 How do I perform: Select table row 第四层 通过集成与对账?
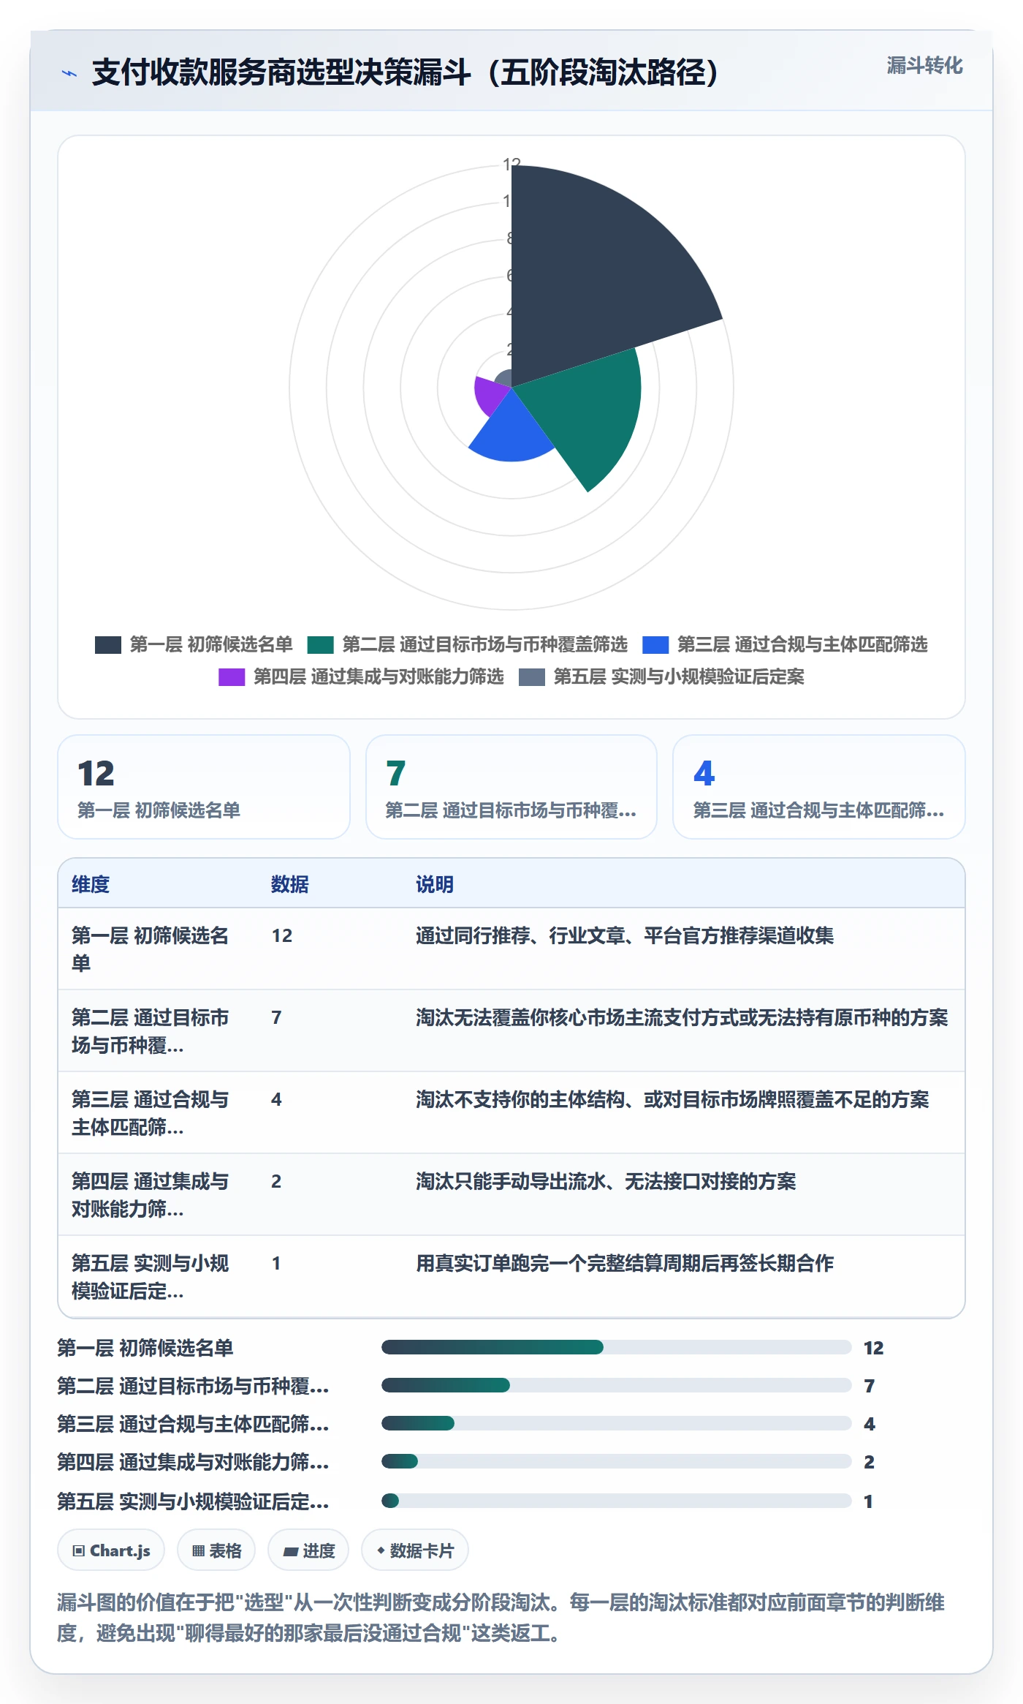[x=512, y=1195]
